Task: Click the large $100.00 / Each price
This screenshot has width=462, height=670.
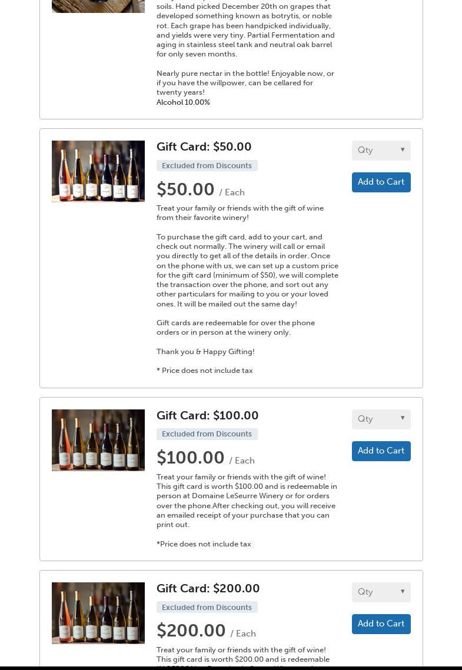Action: click(205, 458)
